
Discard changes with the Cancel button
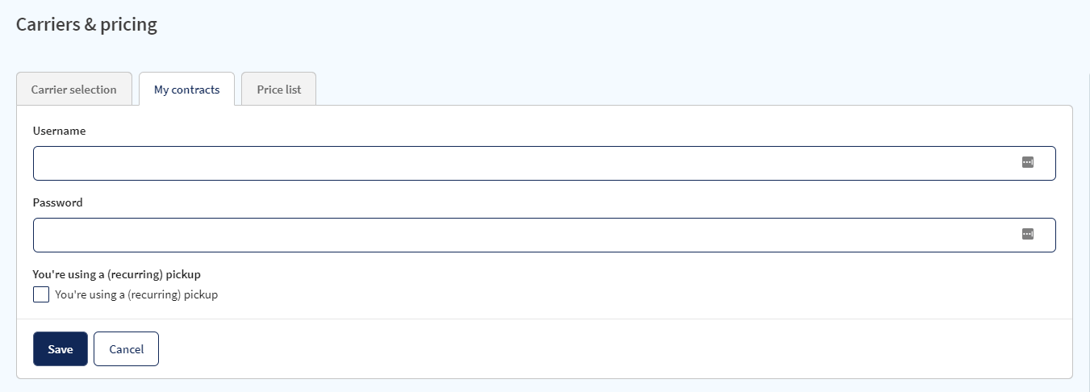tap(126, 349)
